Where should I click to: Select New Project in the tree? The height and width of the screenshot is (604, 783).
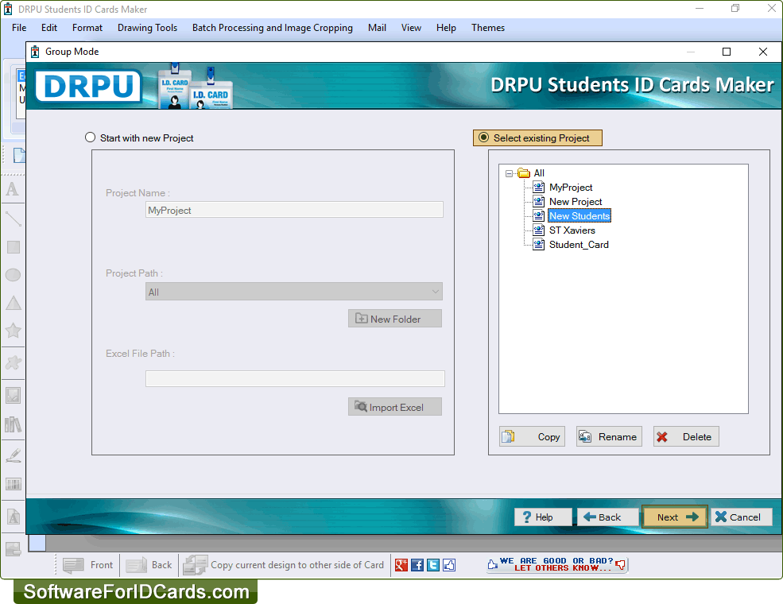pyautogui.click(x=576, y=202)
